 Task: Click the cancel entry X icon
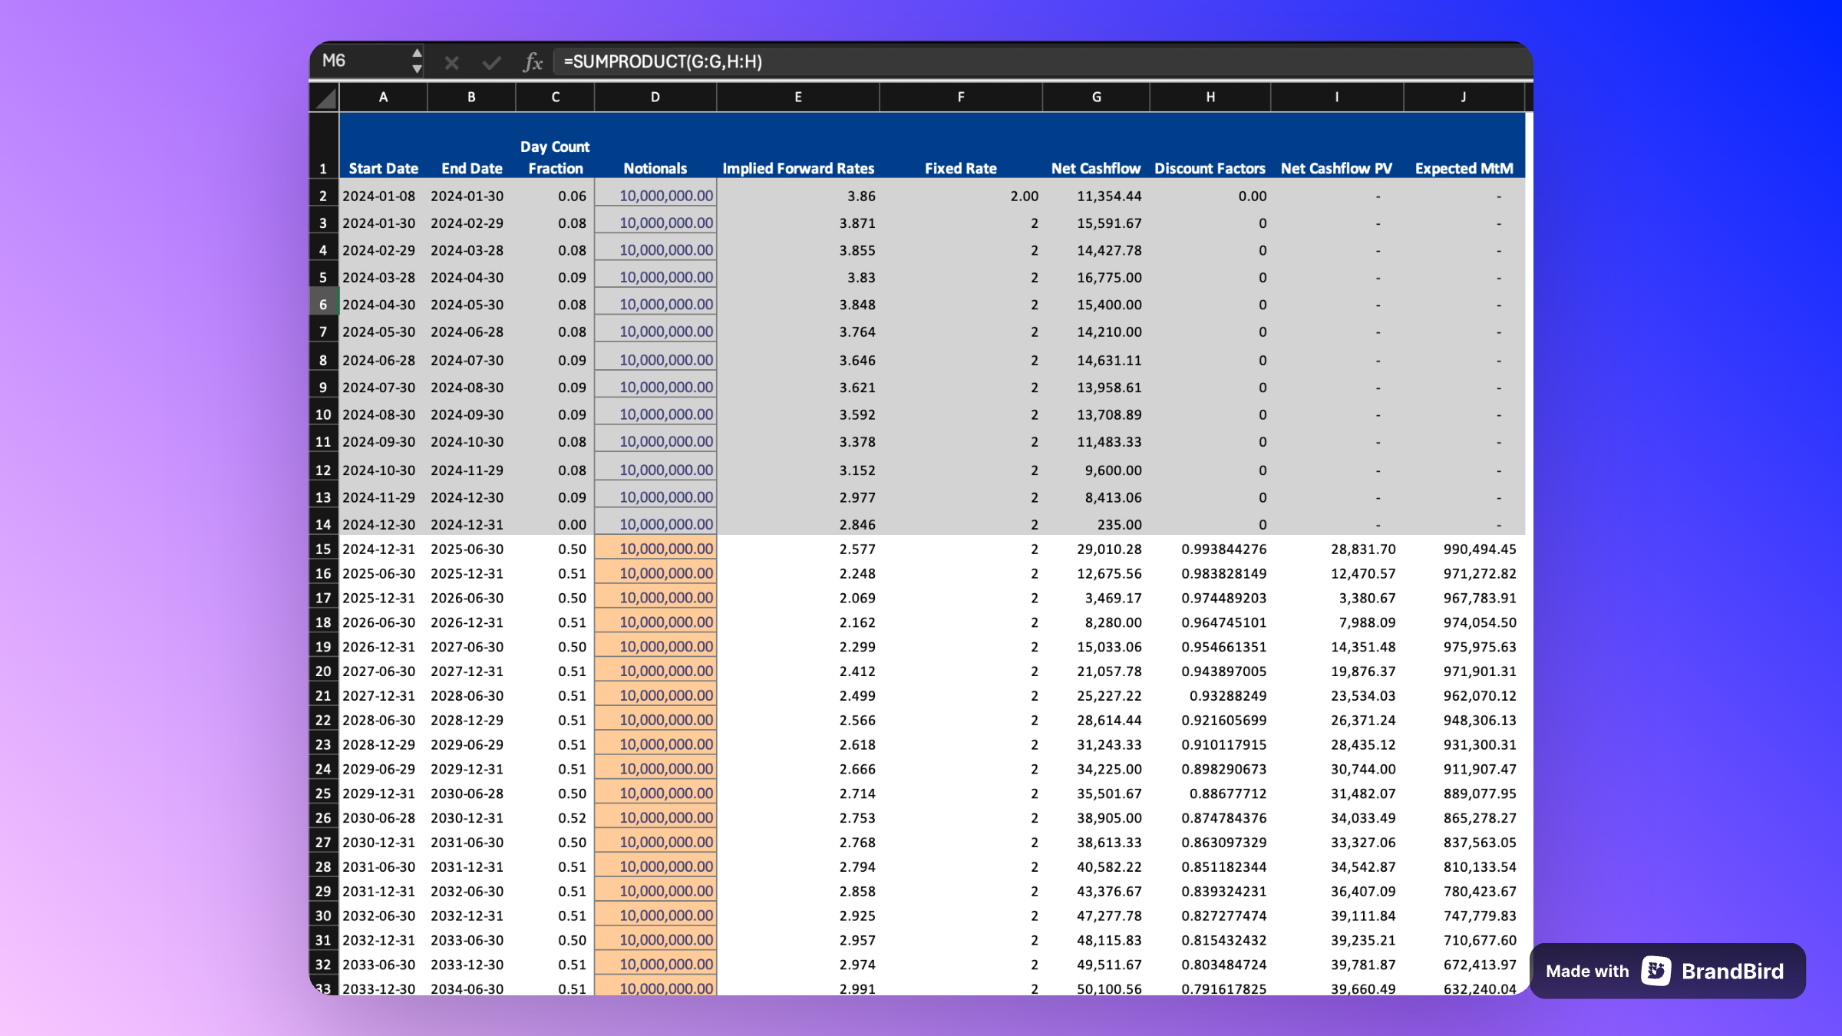[451, 63]
